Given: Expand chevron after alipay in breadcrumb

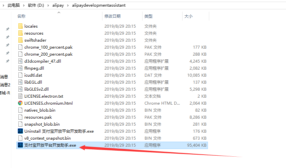Looking at the screenshot, I should pyautogui.click(x=68, y=5).
